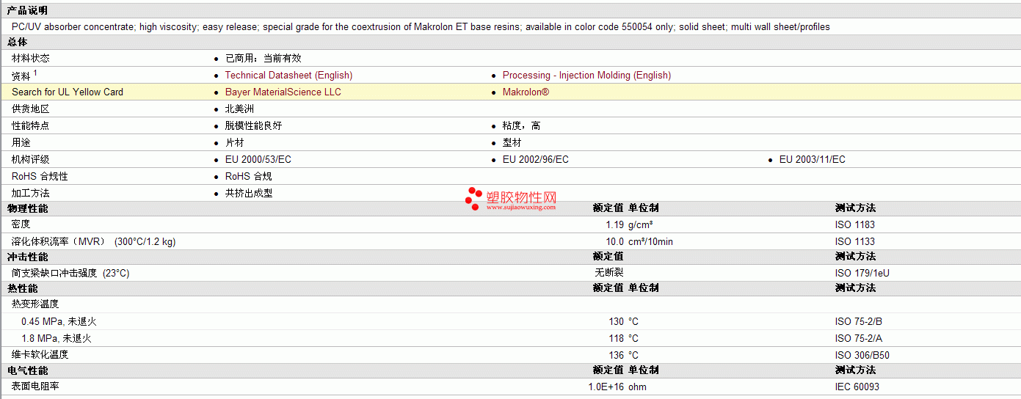Select the ISO 75-2/A test method
1021x399 pixels.
[x=859, y=338]
